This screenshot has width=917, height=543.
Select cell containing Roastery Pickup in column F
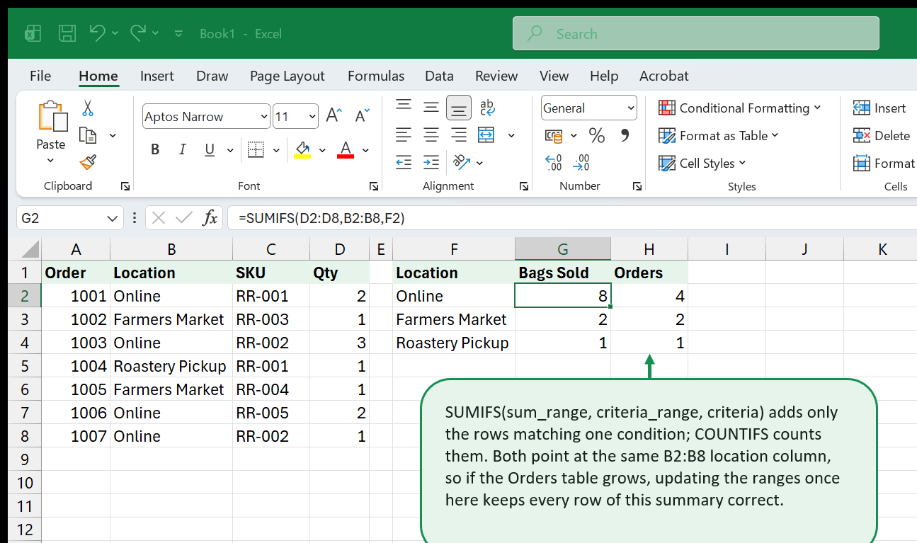[454, 343]
